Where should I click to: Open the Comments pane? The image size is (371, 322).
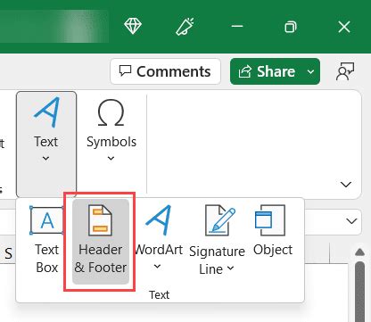tap(165, 71)
